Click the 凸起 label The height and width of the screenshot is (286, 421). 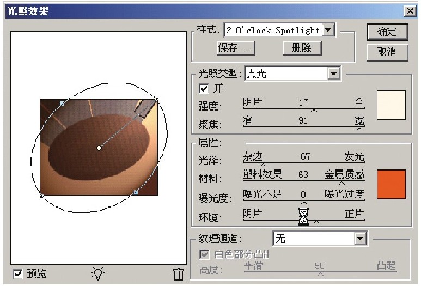(387, 265)
